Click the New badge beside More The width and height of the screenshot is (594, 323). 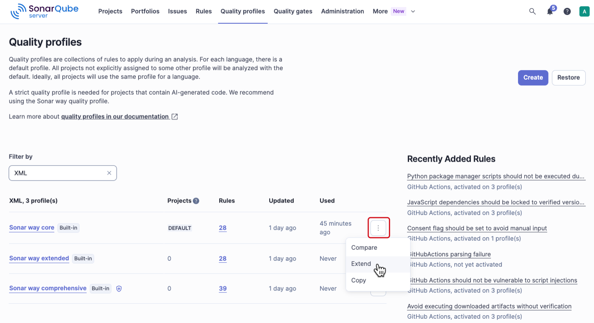398,11
